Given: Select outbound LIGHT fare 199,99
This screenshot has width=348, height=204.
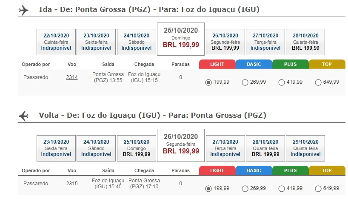Looking at the screenshot, I should tap(208, 82).
